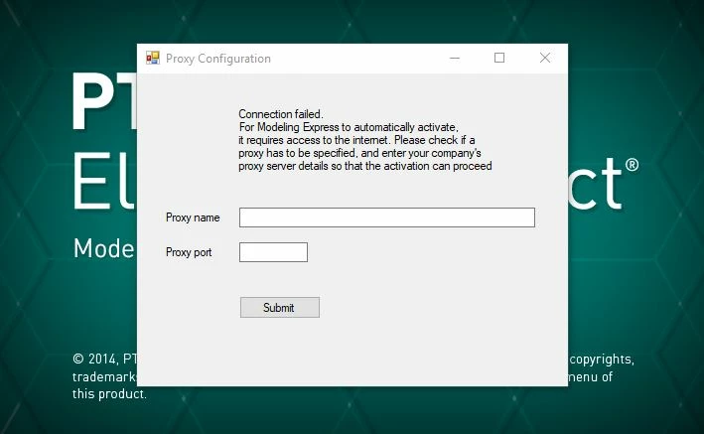Click the 'Proxy name' label

193,217
